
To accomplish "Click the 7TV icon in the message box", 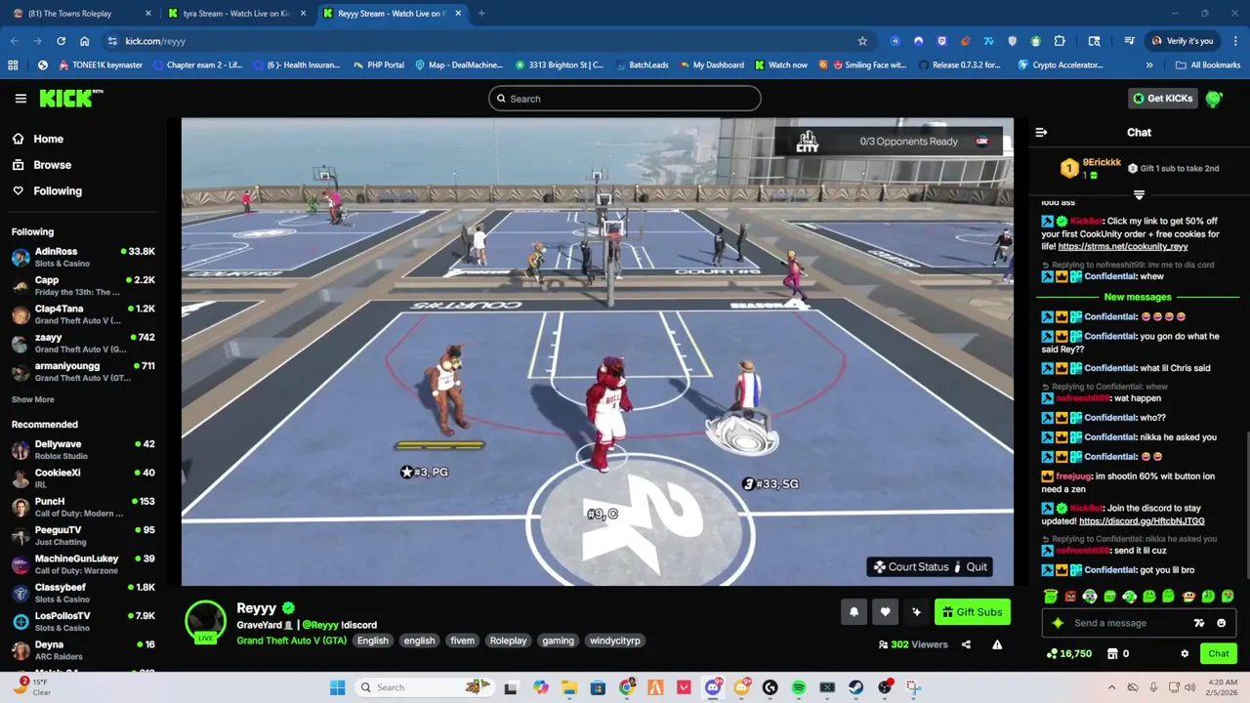I will [1199, 623].
